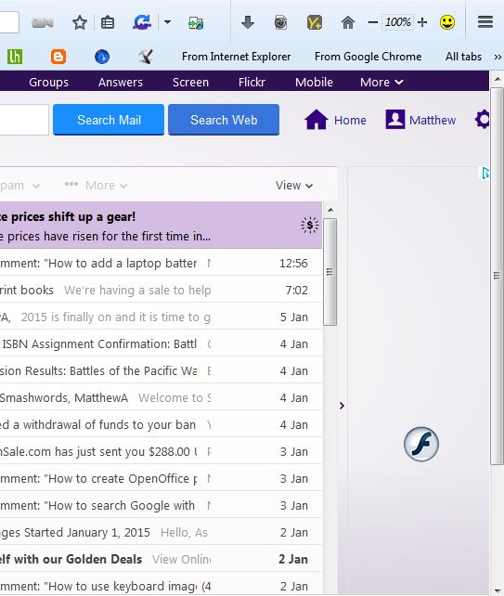Open Answers in Yahoo navigation bar
This screenshot has height=596, width=504.
point(121,82)
